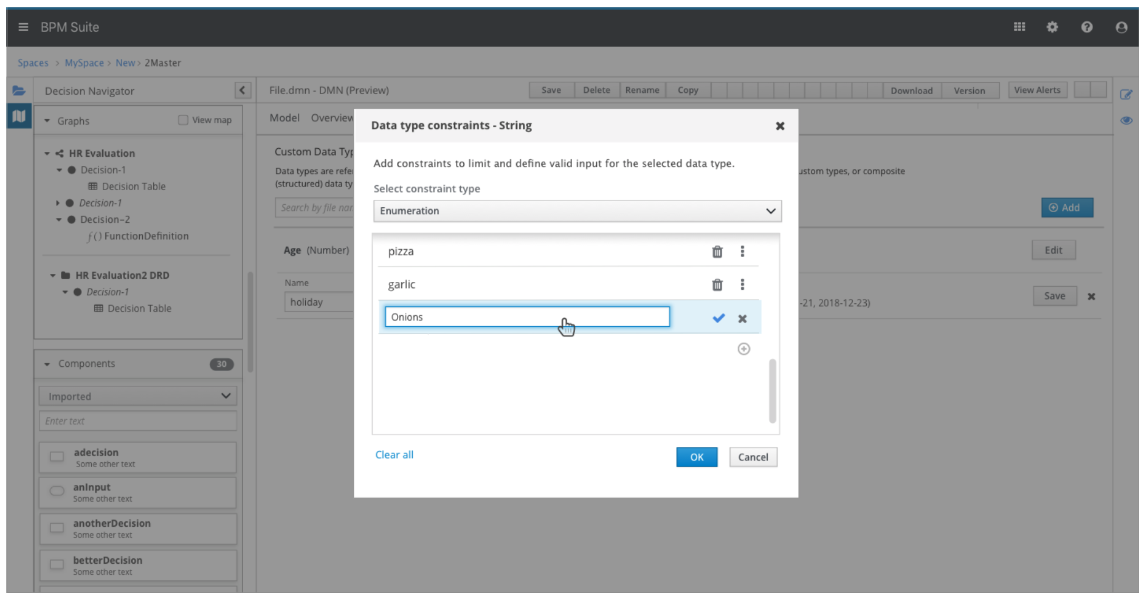Click OK to apply constraints
The image size is (1144, 599).
[697, 457]
